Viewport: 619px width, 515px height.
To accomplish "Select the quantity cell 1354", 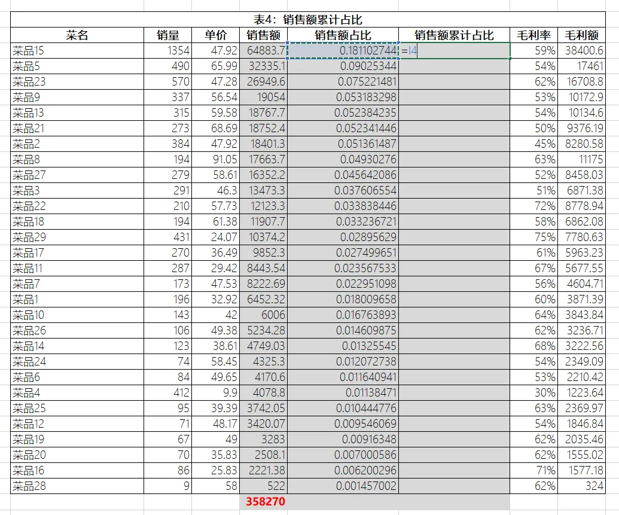I will pyautogui.click(x=168, y=51).
